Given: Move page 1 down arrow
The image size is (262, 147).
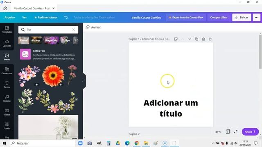Looking at the screenshot, I should 190,39.
